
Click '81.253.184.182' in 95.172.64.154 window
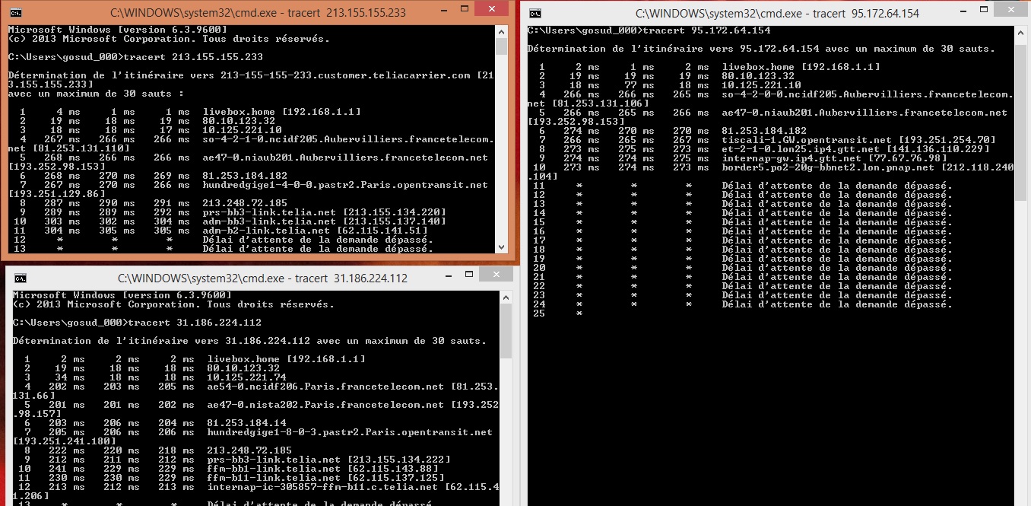click(x=764, y=131)
